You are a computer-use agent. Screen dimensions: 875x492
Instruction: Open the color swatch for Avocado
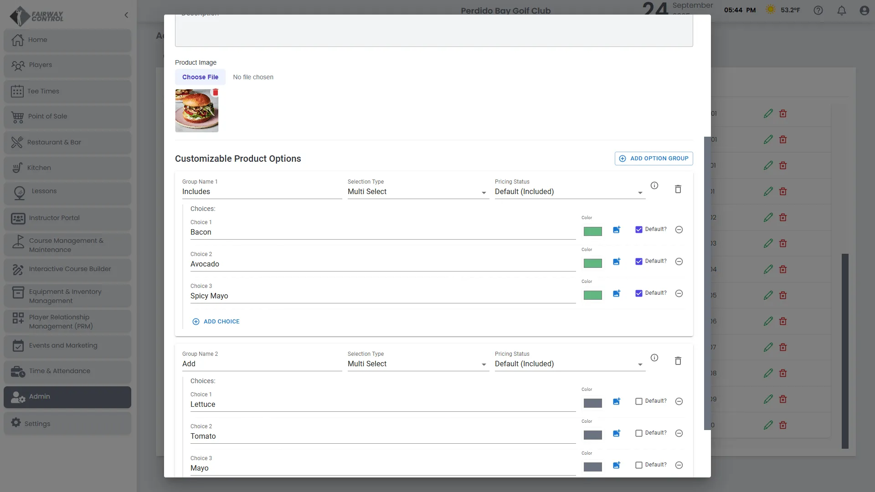(592, 263)
